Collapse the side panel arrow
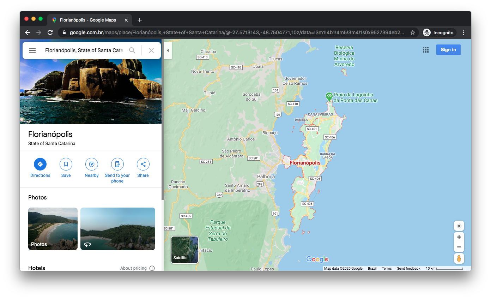The height and width of the screenshot is (299, 491). coord(168,50)
